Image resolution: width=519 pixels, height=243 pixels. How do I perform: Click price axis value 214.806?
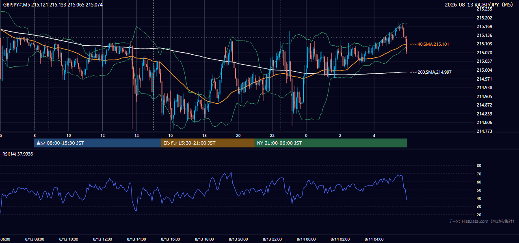coord(484,123)
